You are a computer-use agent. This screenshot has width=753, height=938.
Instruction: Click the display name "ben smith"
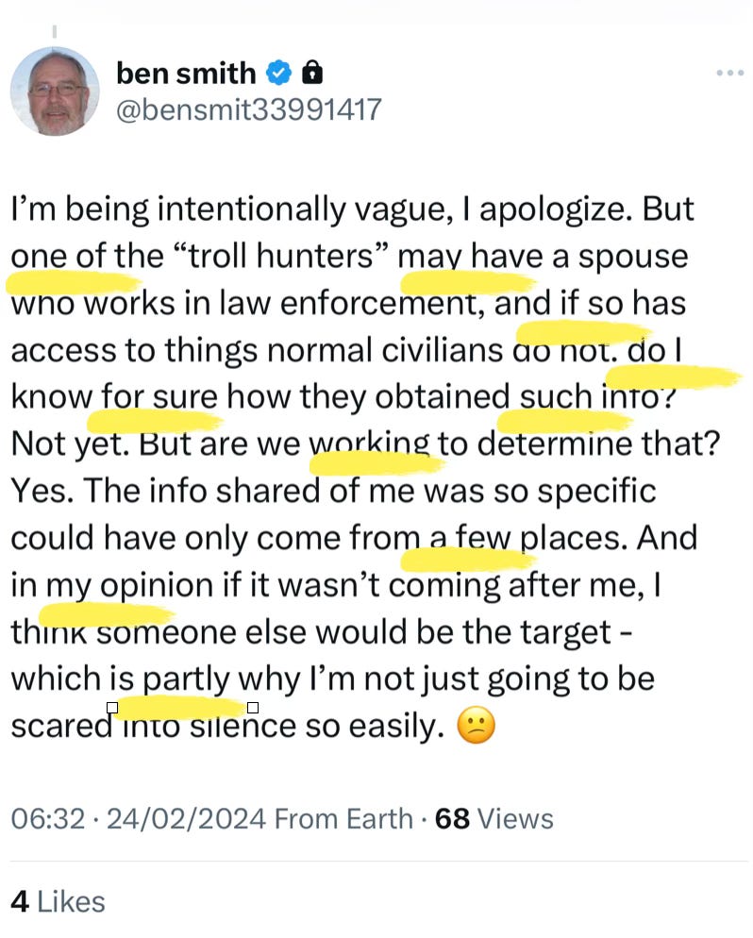[x=186, y=74]
